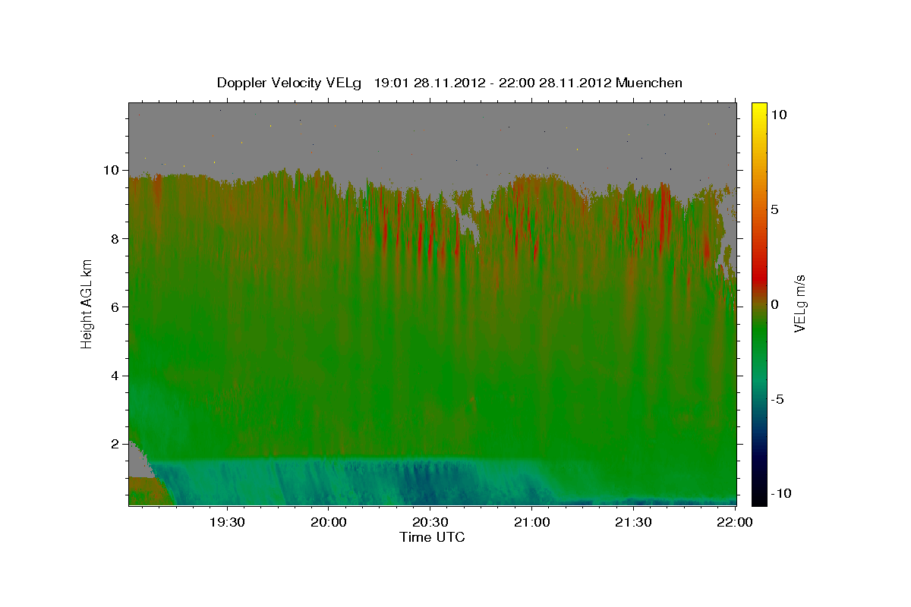Click the 'Muenchen' location in the title

click(x=649, y=83)
